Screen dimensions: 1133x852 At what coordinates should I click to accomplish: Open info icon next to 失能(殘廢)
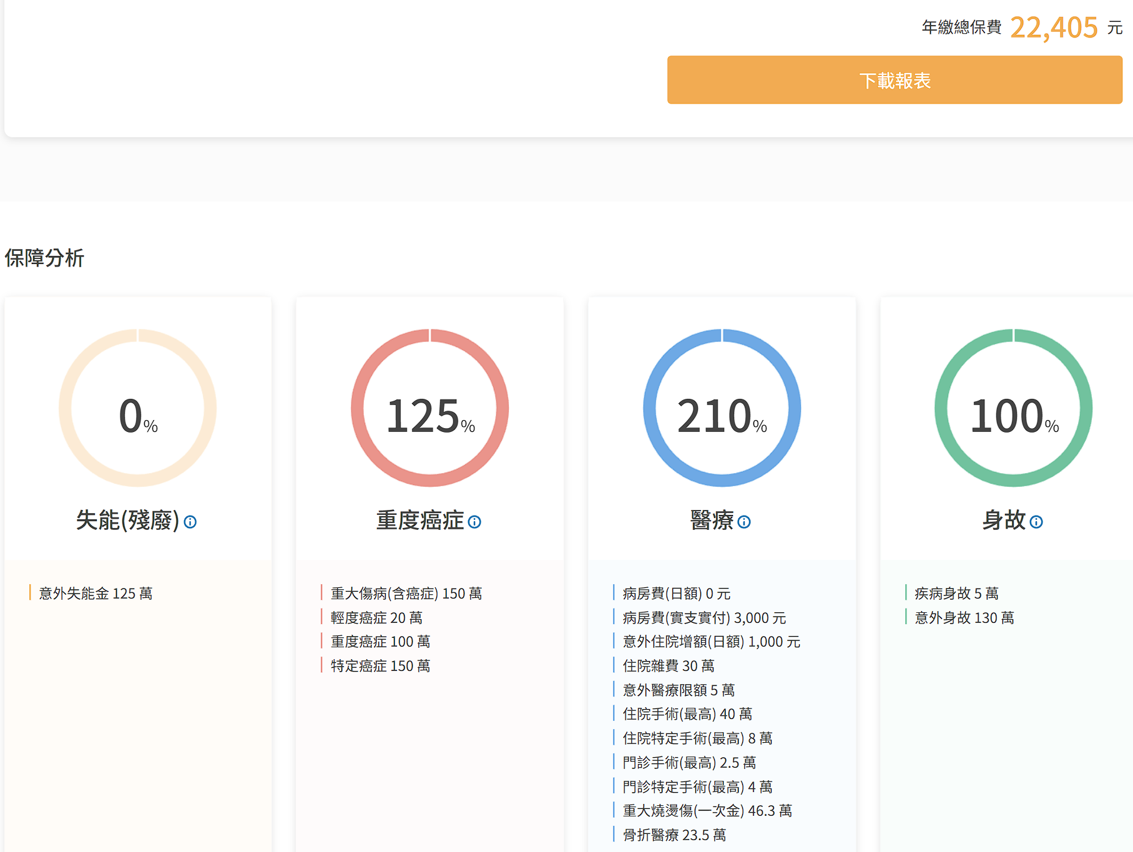pyautogui.click(x=190, y=522)
